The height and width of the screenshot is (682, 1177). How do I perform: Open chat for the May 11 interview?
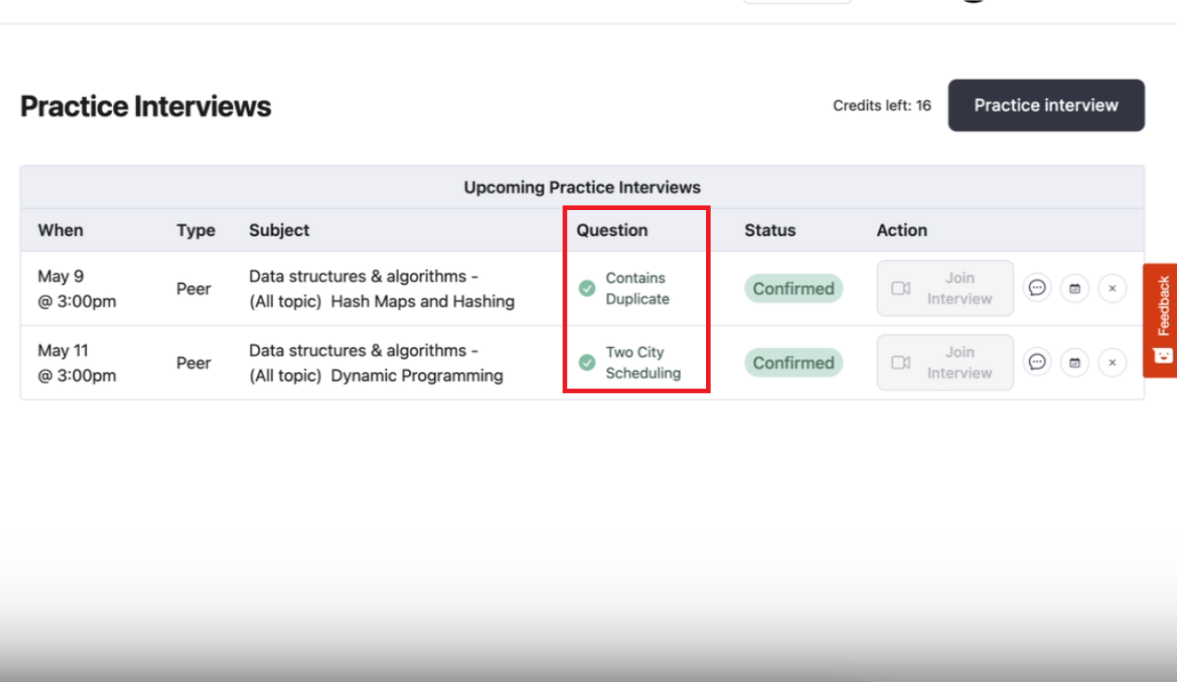[1037, 363]
